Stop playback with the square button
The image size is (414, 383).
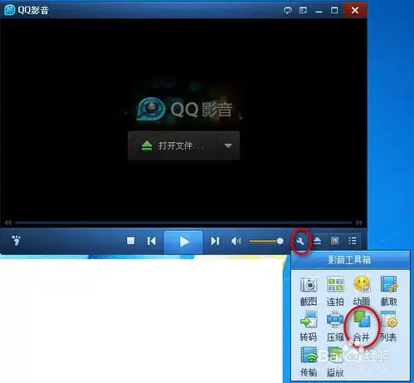130,241
